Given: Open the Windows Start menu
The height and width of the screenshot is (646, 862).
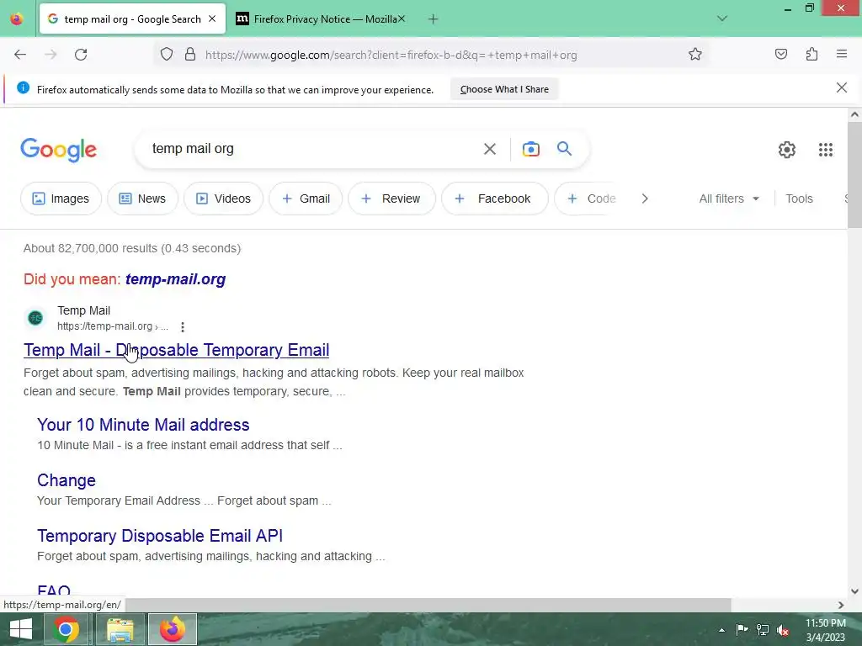Looking at the screenshot, I should tap(21, 629).
